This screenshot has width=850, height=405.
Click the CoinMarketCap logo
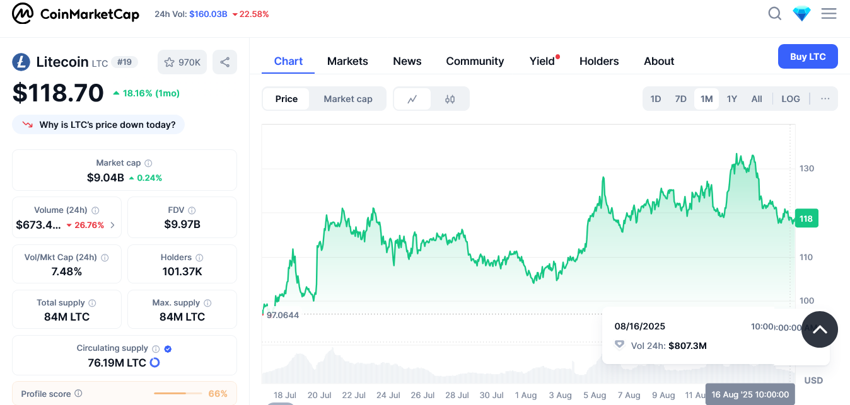point(76,13)
